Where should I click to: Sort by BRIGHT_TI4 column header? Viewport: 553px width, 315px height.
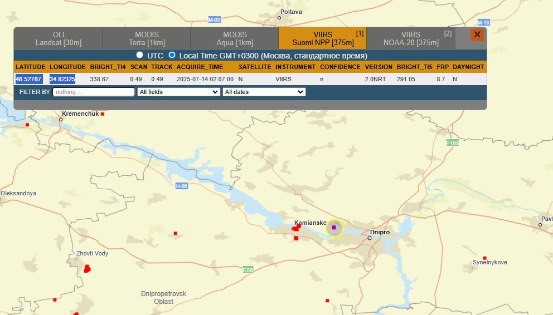point(108,67)
